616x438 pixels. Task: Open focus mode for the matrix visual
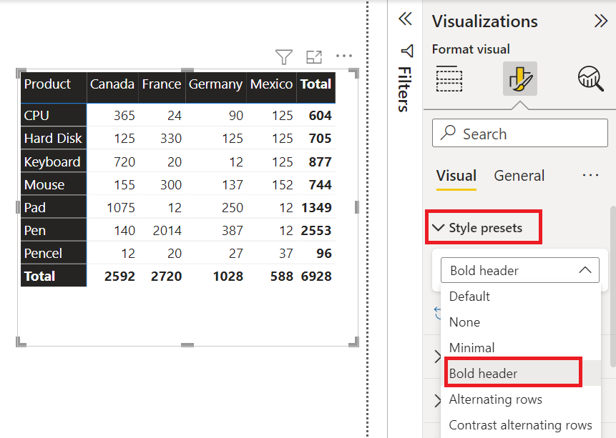pos(313,56)
